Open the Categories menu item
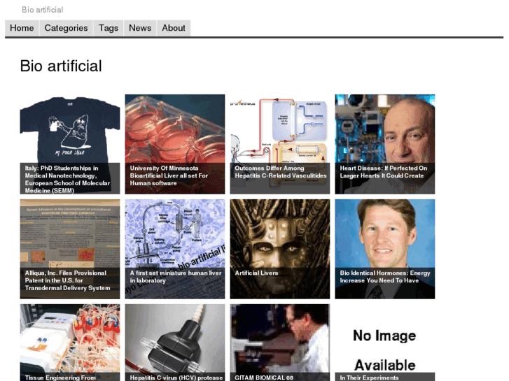The width and height of the screenshot is (509, 381). point(67,28)
